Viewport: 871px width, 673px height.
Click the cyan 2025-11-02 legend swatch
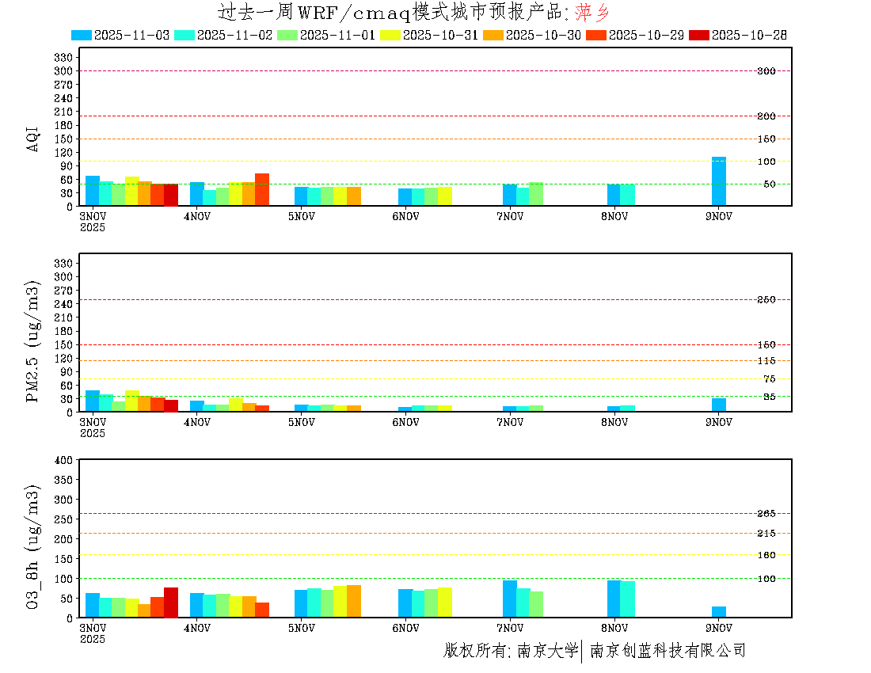(x=184, y=35)
